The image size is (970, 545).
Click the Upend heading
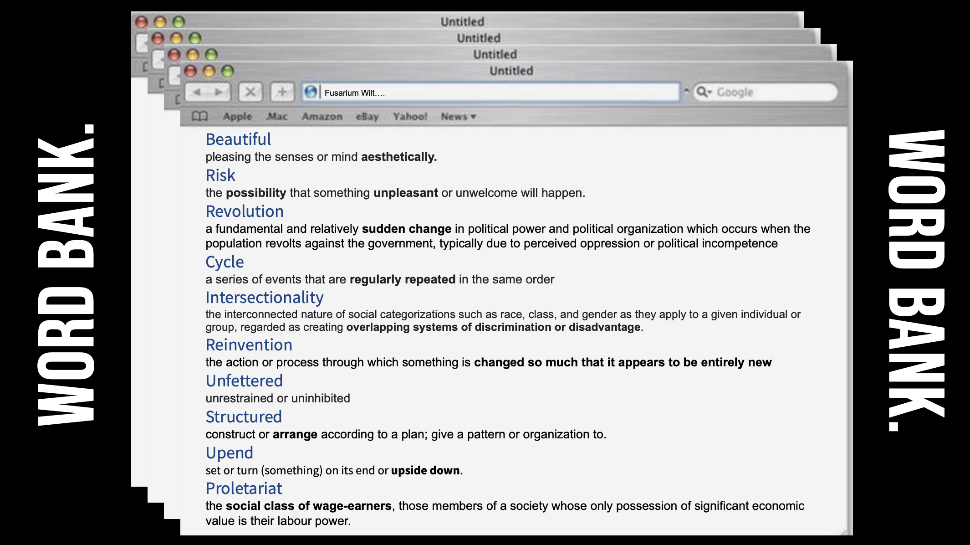pyautogui.click(x=229, y=453)
